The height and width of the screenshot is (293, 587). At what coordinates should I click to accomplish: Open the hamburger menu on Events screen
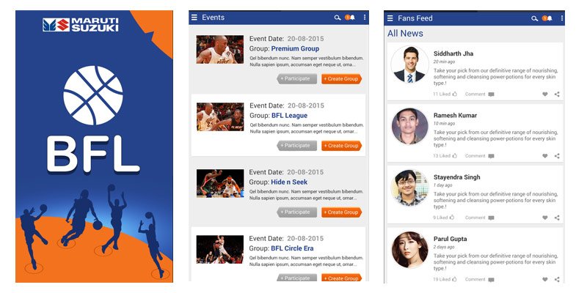(x=194, y=17)
